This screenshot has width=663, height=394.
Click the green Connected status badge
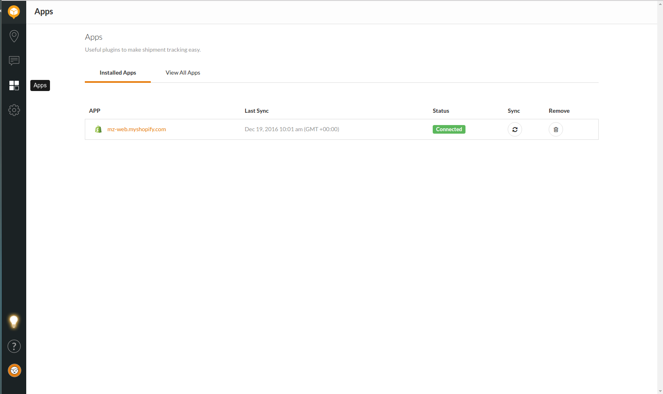449,129
